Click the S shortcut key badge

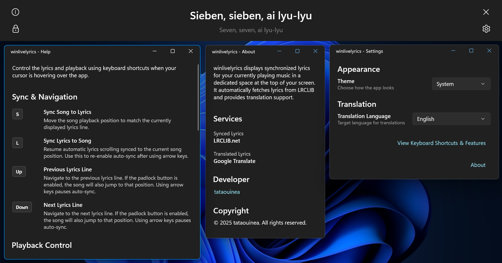pos(18,114)
